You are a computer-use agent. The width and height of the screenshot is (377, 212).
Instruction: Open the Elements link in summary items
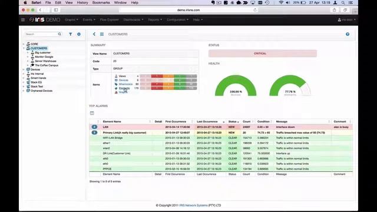124,88
